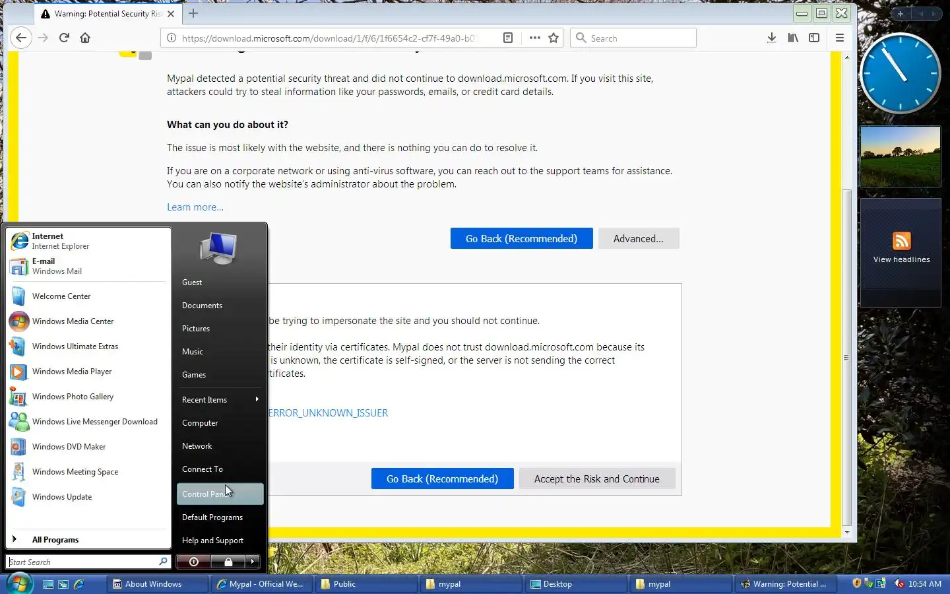Click the Start menu power button
The height and width of the screenshot is (594, 950).
pyautogui.click(x=193, y=562)
